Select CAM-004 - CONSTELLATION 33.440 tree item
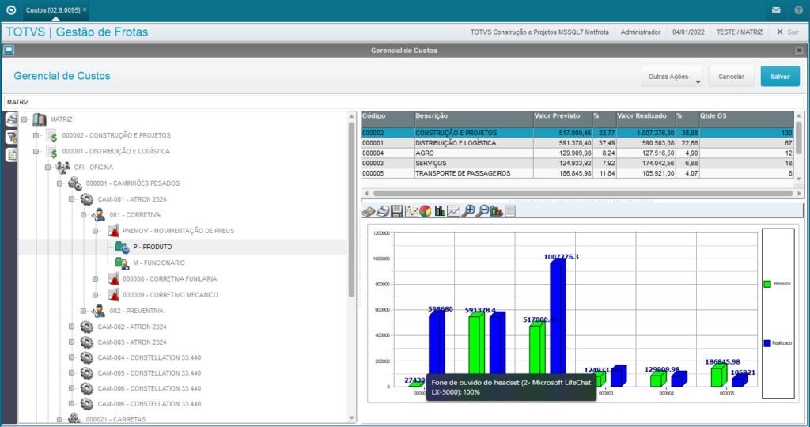 point(150,358)
